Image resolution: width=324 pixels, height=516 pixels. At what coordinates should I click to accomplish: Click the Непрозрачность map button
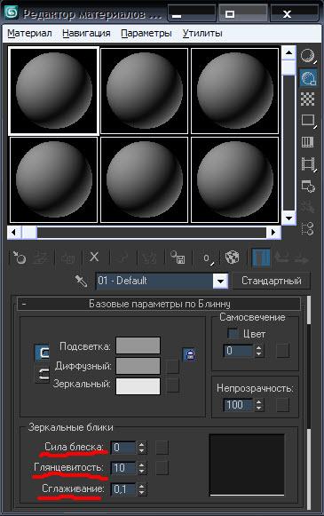[282, 405]
